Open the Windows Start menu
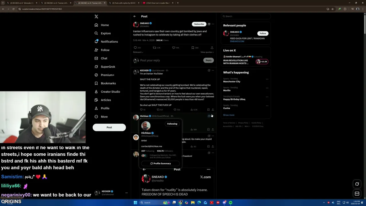 (x=135, y=203)
